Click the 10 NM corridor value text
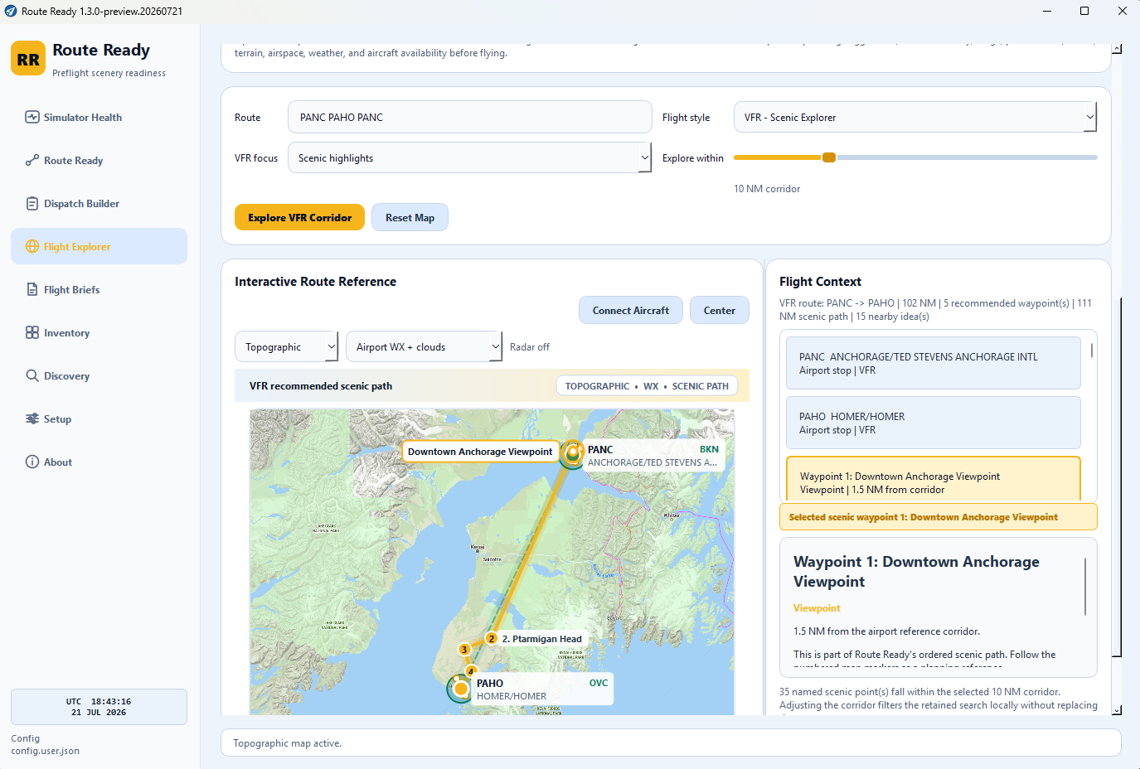This screenshot has height=769, width=1140. click(x=767, y=189)
